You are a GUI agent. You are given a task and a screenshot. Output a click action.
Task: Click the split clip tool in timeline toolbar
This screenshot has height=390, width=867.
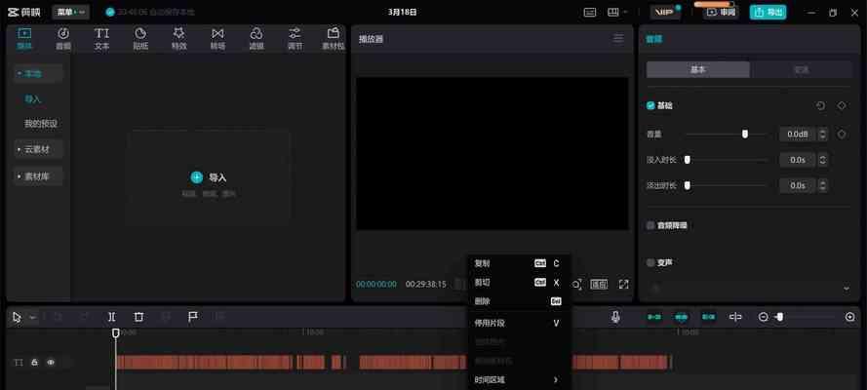(x=112, y=317)
